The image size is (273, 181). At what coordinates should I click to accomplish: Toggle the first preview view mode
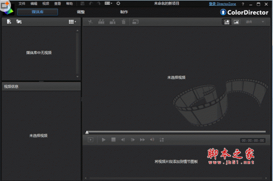(x=227, y=22)
